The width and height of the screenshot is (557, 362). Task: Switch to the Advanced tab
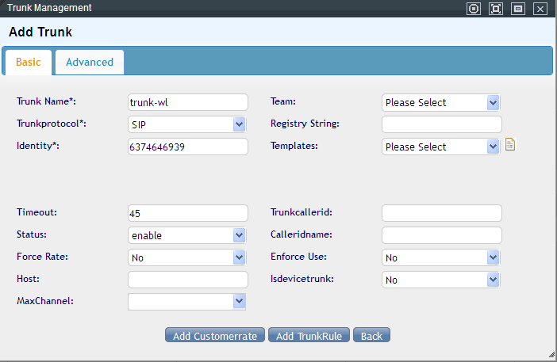click(x=90, y=62)
